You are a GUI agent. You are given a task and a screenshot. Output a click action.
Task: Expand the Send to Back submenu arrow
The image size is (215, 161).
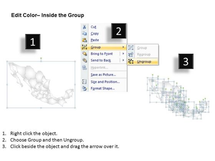(x=123, y=60)
